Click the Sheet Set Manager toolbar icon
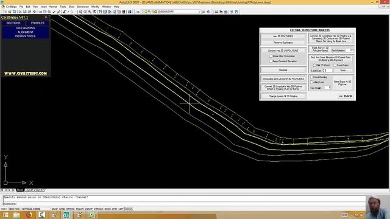This screenshot has width=390, height=219. (x=115, y=12)
